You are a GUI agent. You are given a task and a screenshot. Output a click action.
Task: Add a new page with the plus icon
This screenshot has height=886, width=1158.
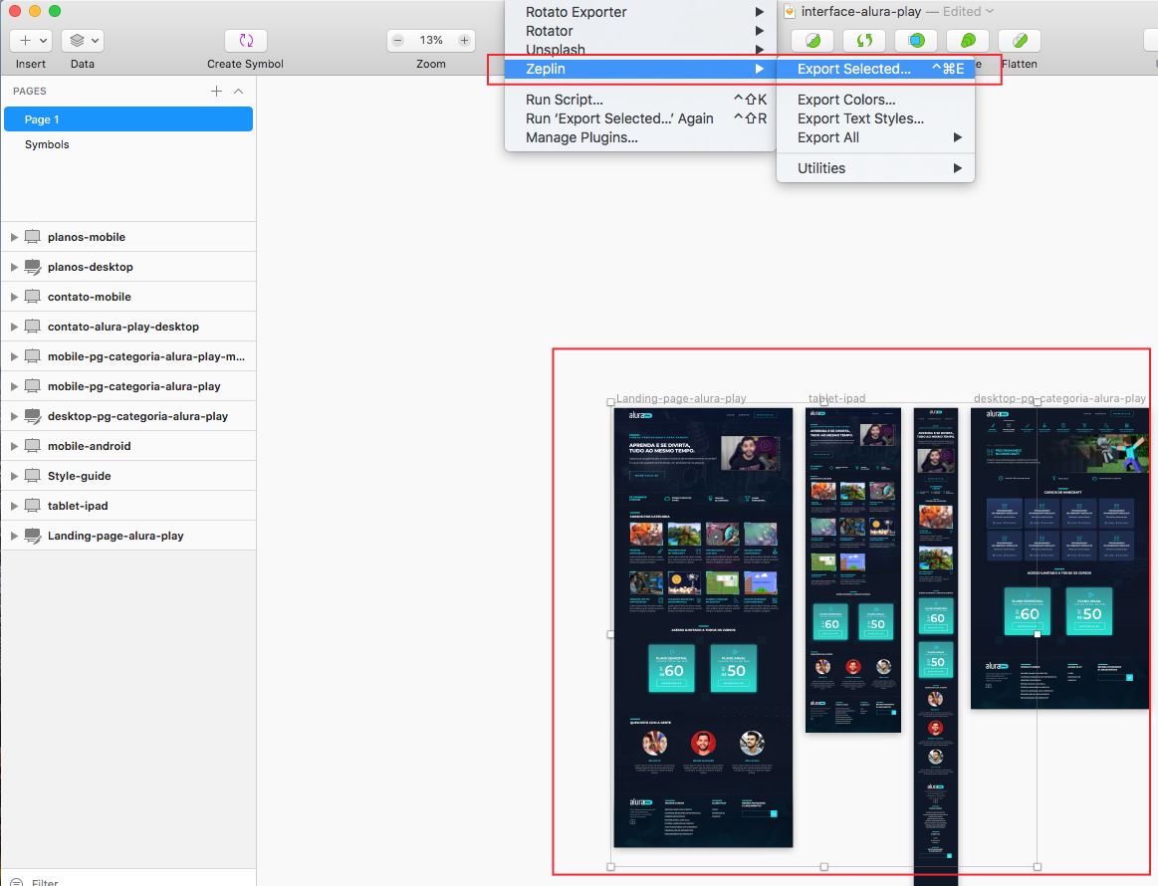point(216,91)
